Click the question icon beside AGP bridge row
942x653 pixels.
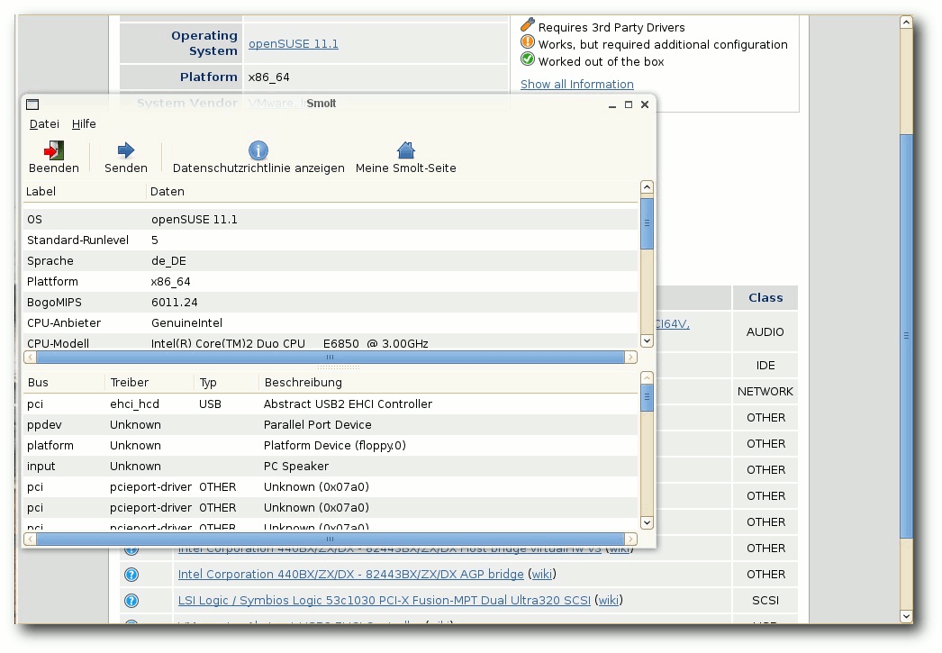(x=131, y=575)
